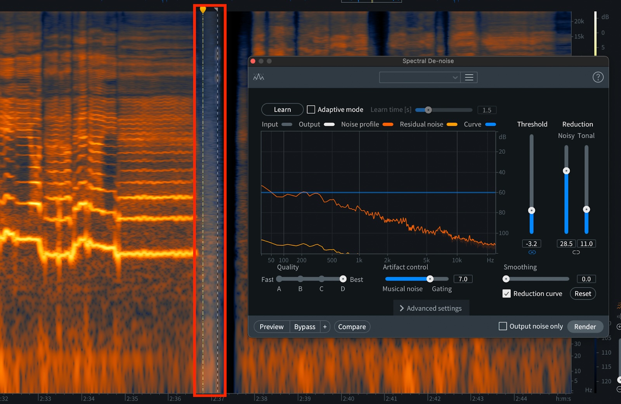Click the Gating label
621x404 pixels.
pos(442,289)
